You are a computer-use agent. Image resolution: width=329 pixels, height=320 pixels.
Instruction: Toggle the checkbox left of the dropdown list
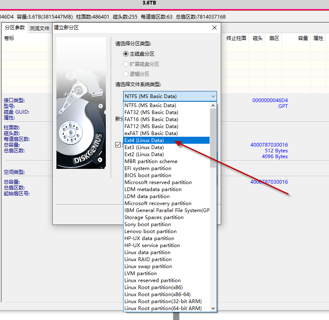(x=118, y=145)
